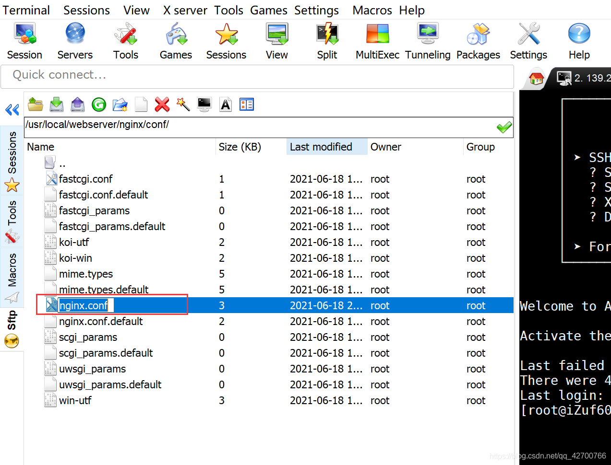This screenshot has height=465, width=611.
Task: Open the Macros menu
Action: [372, 10]
